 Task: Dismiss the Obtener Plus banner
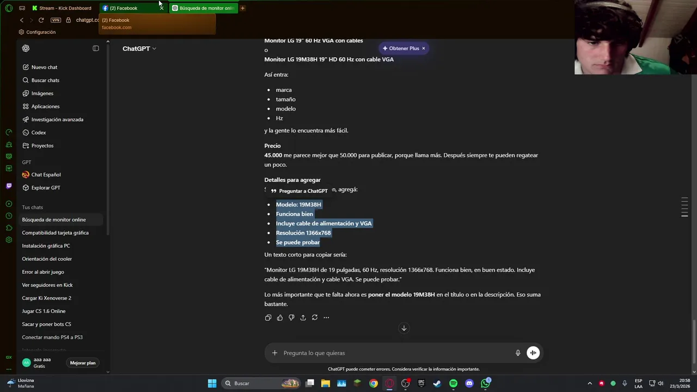[x=424, y=48]
